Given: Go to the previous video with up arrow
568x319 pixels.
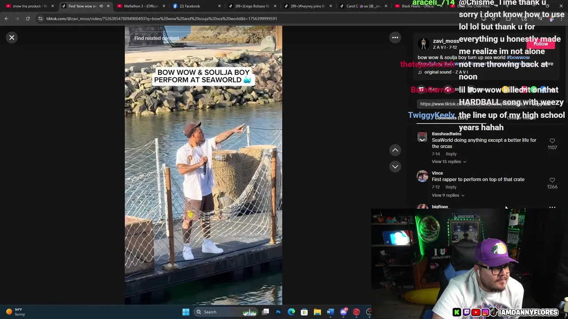Looking at the screenshot, I should click(395, 150).
